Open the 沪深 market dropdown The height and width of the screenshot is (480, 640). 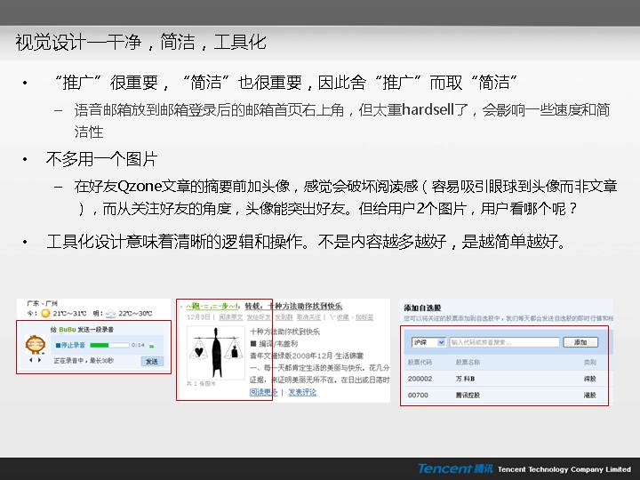point(428,341)
